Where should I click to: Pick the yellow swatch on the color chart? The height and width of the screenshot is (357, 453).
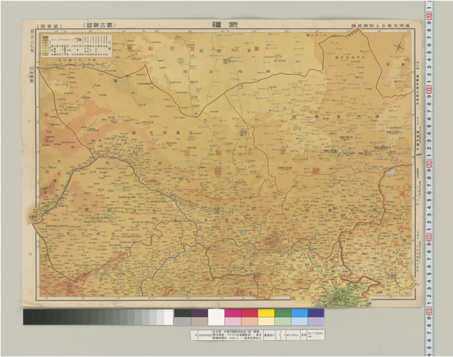pyautogui.click(x=265, y=313)
